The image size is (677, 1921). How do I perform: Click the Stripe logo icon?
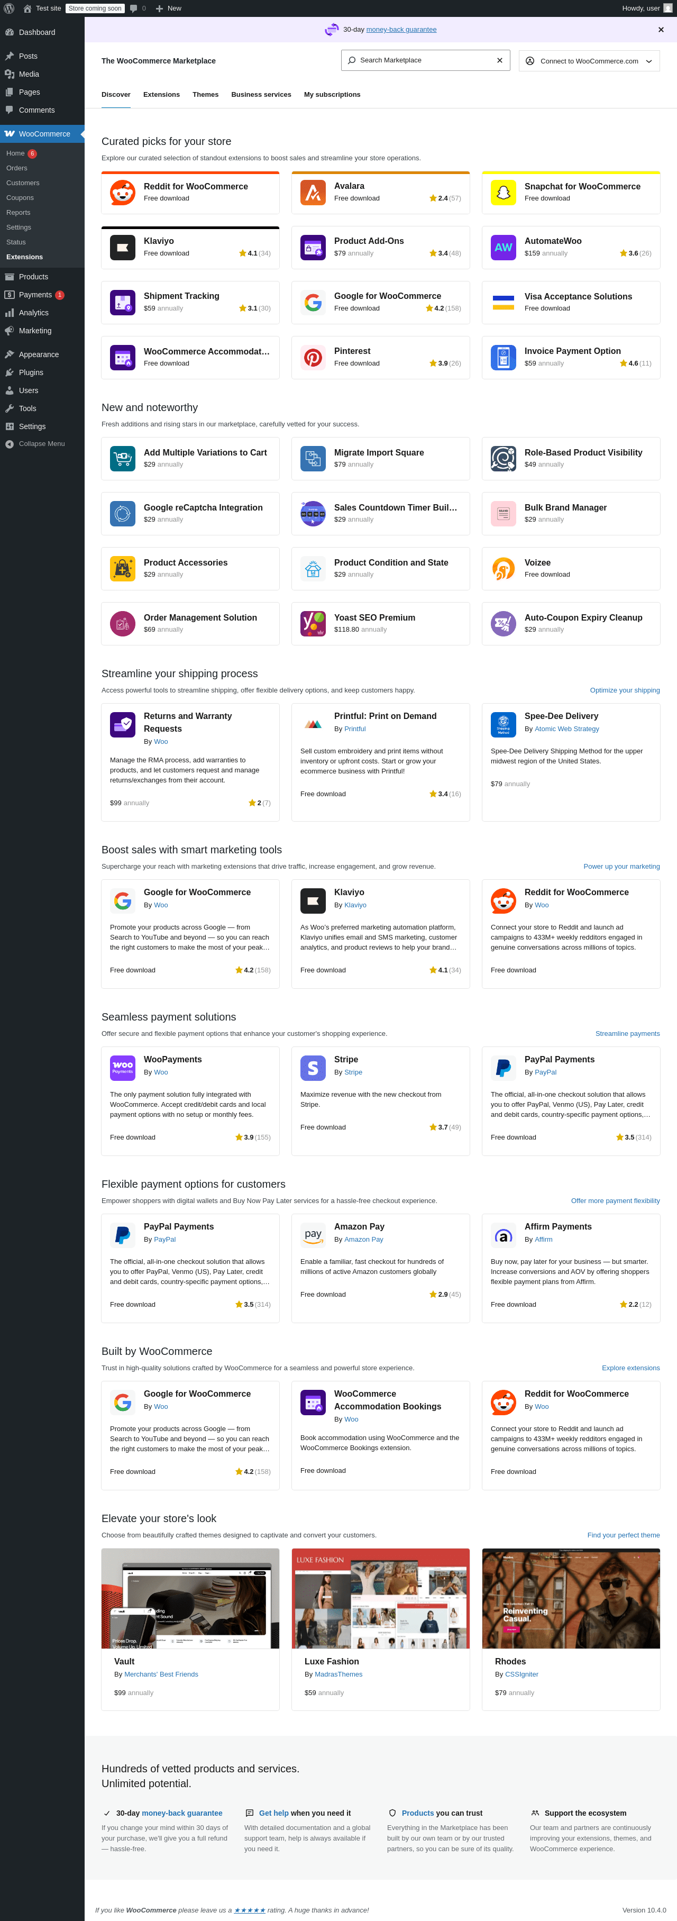click(x=313, y=1068)
